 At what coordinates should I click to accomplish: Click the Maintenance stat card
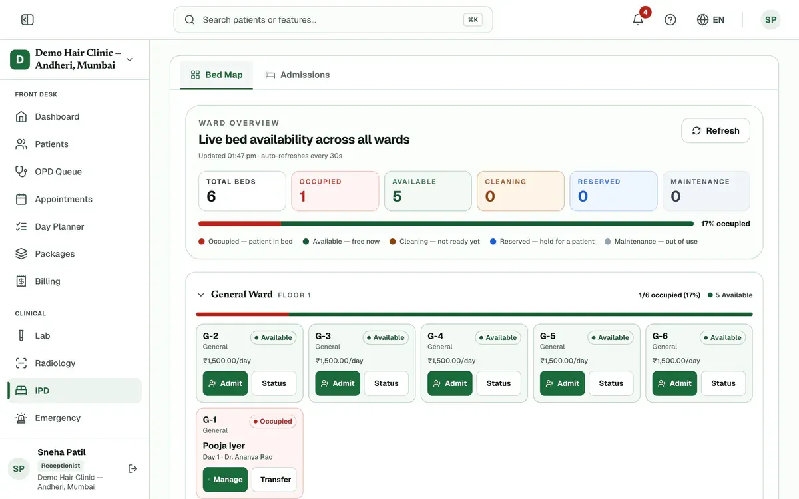pyautogui.click(x=706, y=192)
